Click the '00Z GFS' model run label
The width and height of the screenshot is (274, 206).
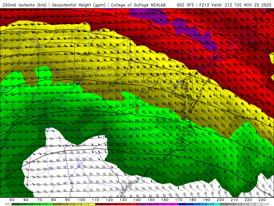click(185, 5)
